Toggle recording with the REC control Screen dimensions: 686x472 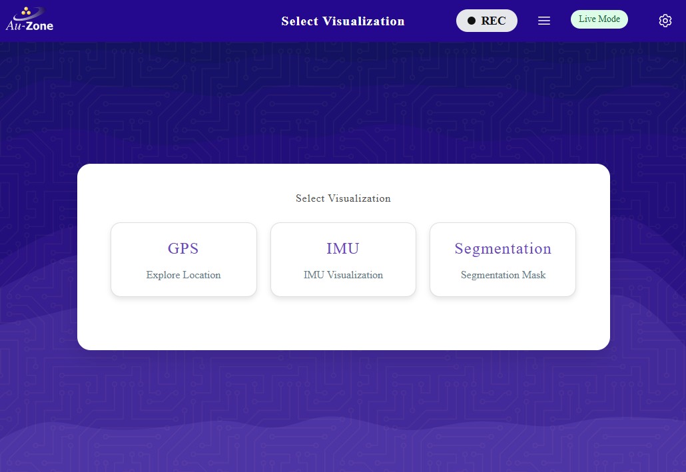[487, 21]
